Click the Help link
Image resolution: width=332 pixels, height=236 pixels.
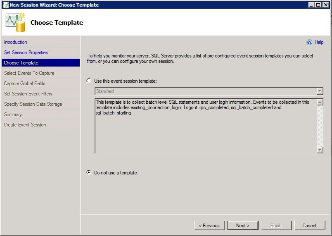click(319, 42)
